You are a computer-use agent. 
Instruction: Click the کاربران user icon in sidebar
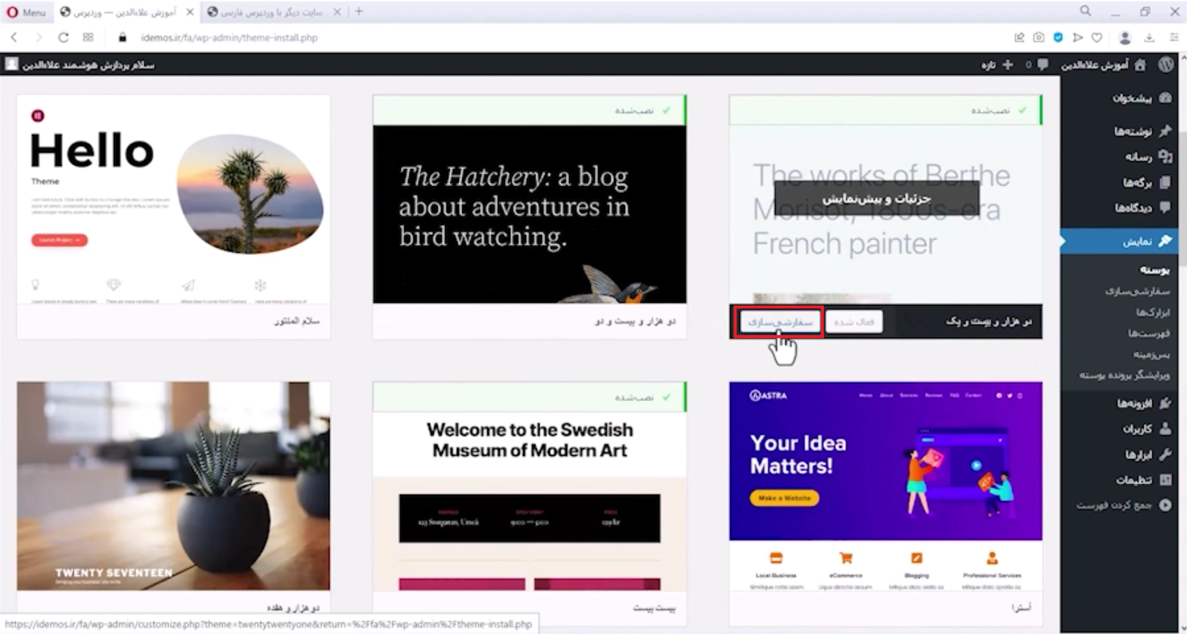(x=1165, y=429)
